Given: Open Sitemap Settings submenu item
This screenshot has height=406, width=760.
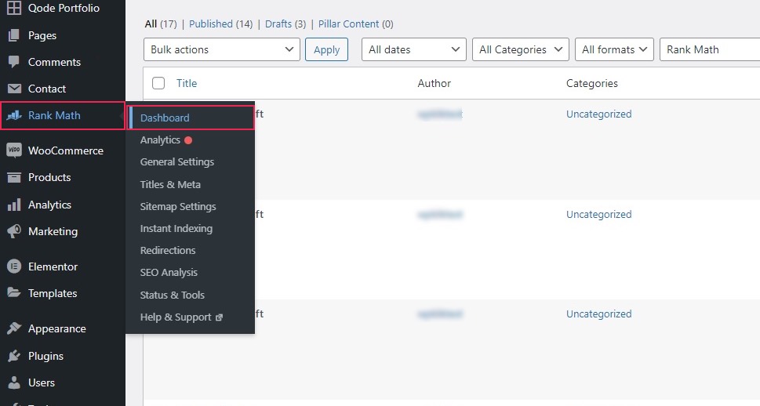Looking at the screenshot, I should point(178,206).
